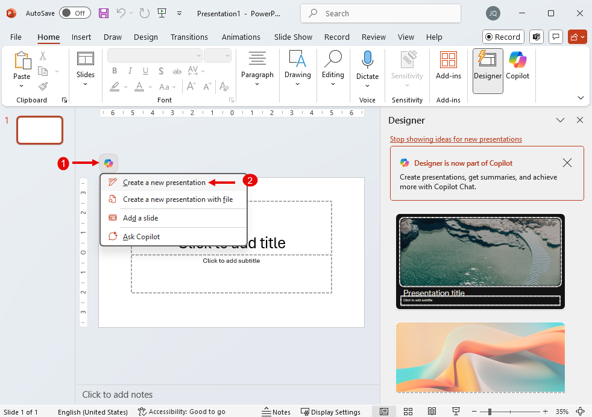Viewport: 592px width, 417px height.
Task: Open Designer pane options chevron
Action: [x=560, y=120]
